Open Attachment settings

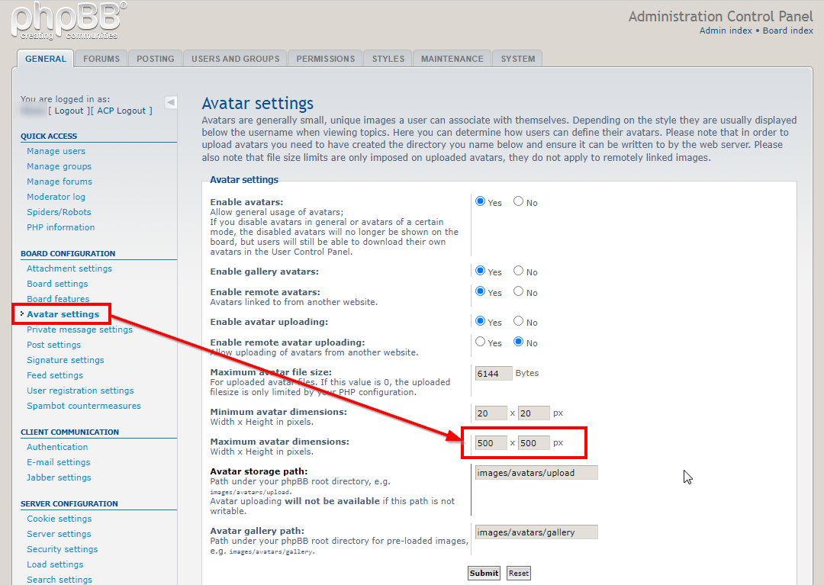(x=69, y=268)
